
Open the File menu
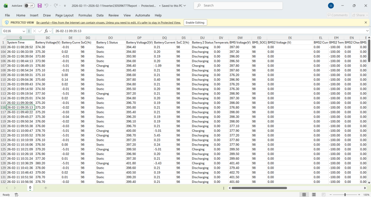click(7, 15)
